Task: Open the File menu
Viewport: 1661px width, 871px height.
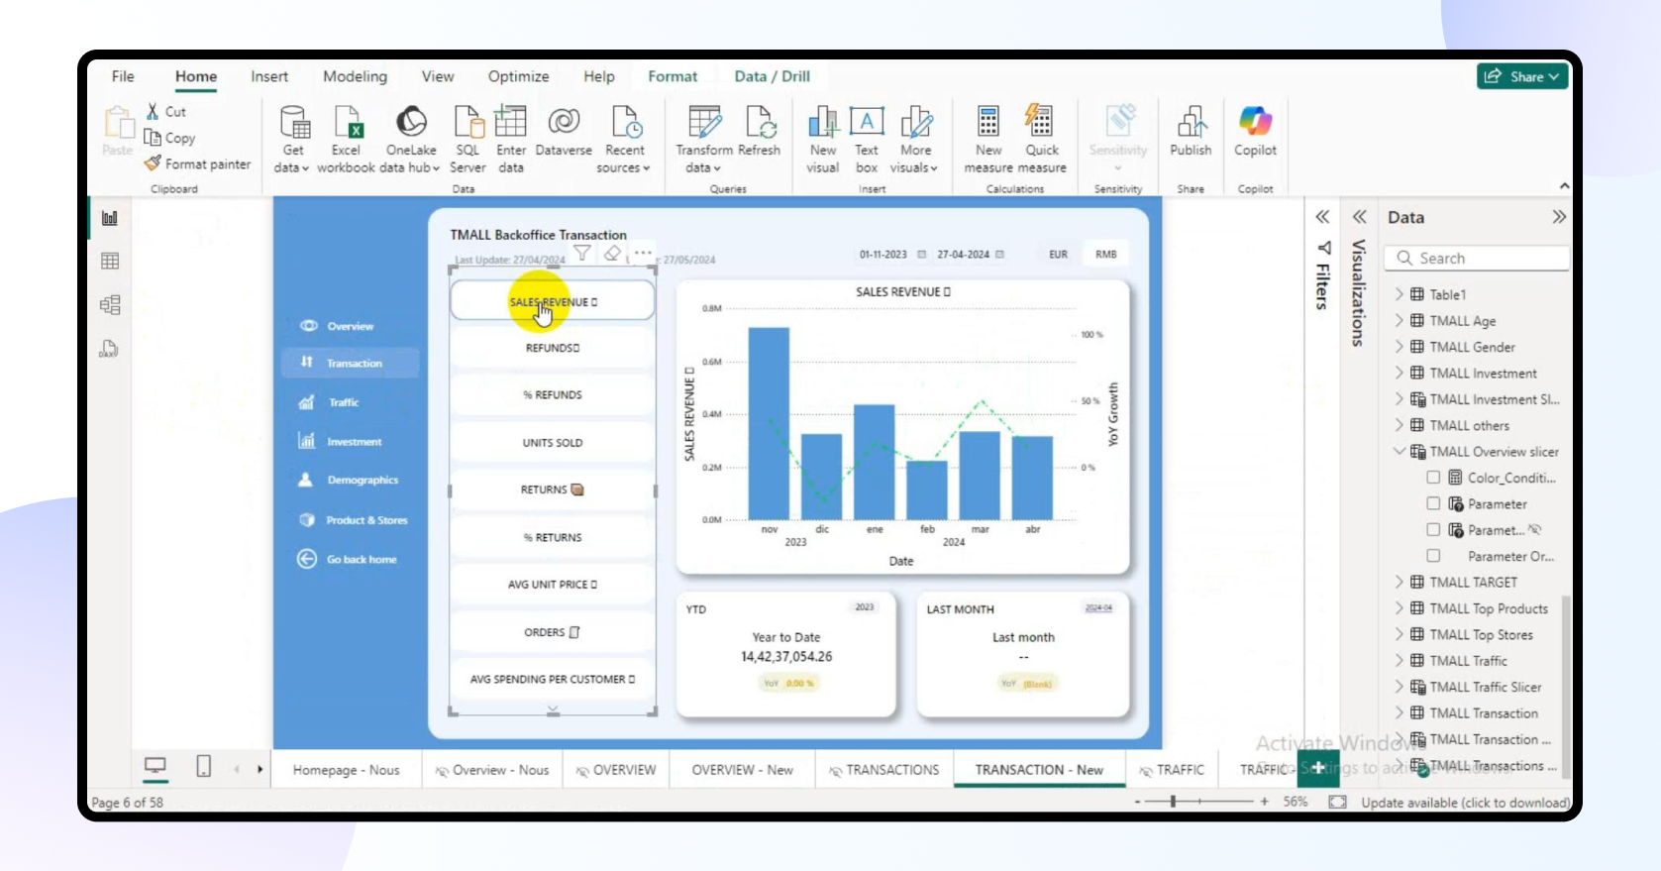Action: tap(123, 76)
